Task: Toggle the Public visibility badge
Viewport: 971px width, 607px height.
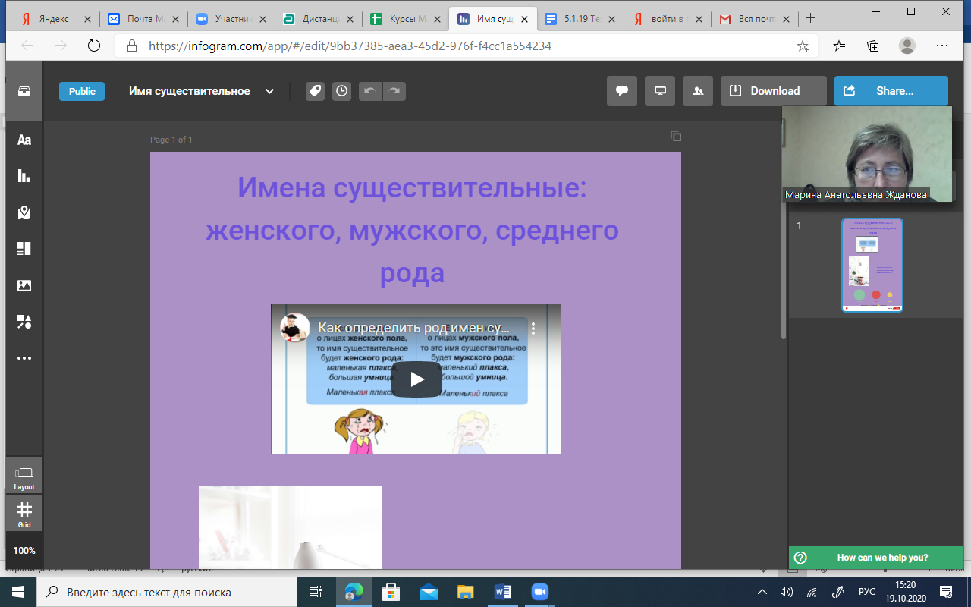Action: coord(82,91)
